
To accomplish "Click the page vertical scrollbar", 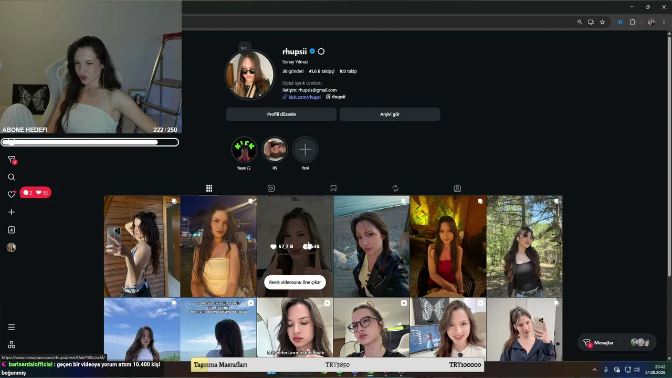I will point(668,157).
